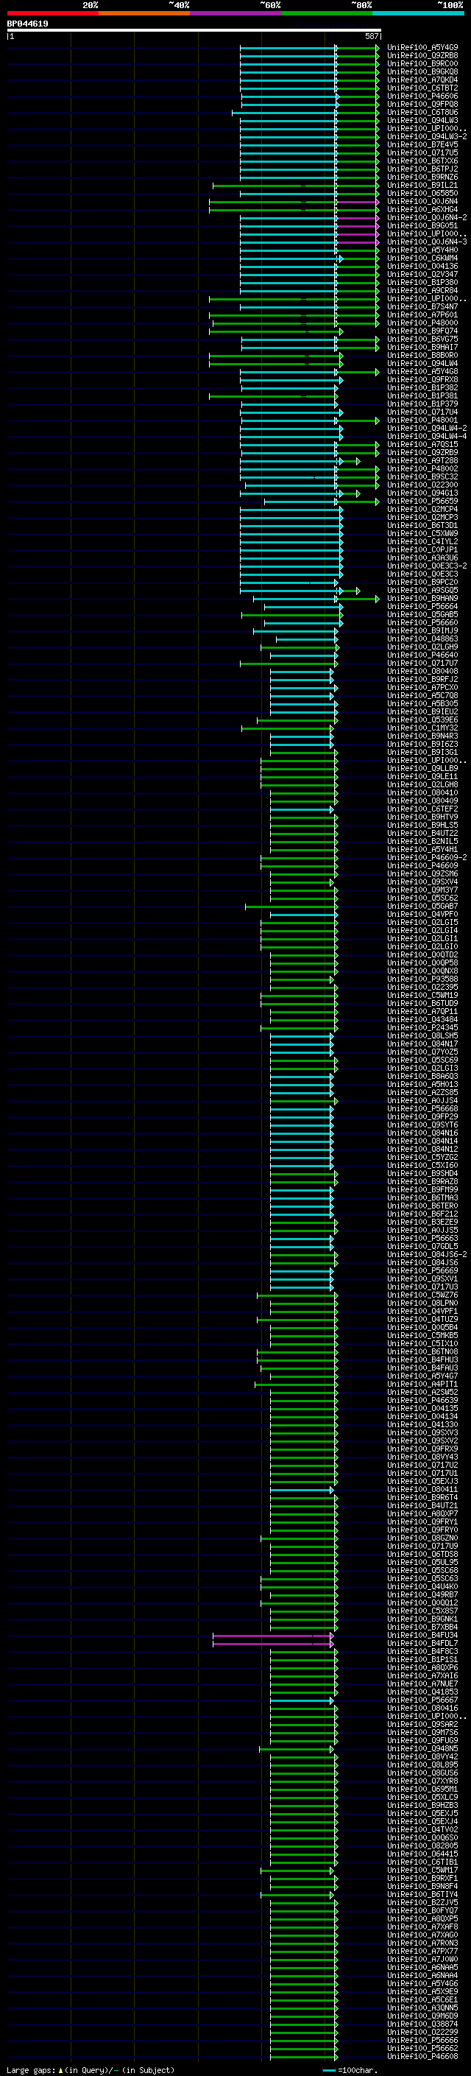Select the UniRef100_P46606 entry
The image size is (471, 2076).
point(422,96)
